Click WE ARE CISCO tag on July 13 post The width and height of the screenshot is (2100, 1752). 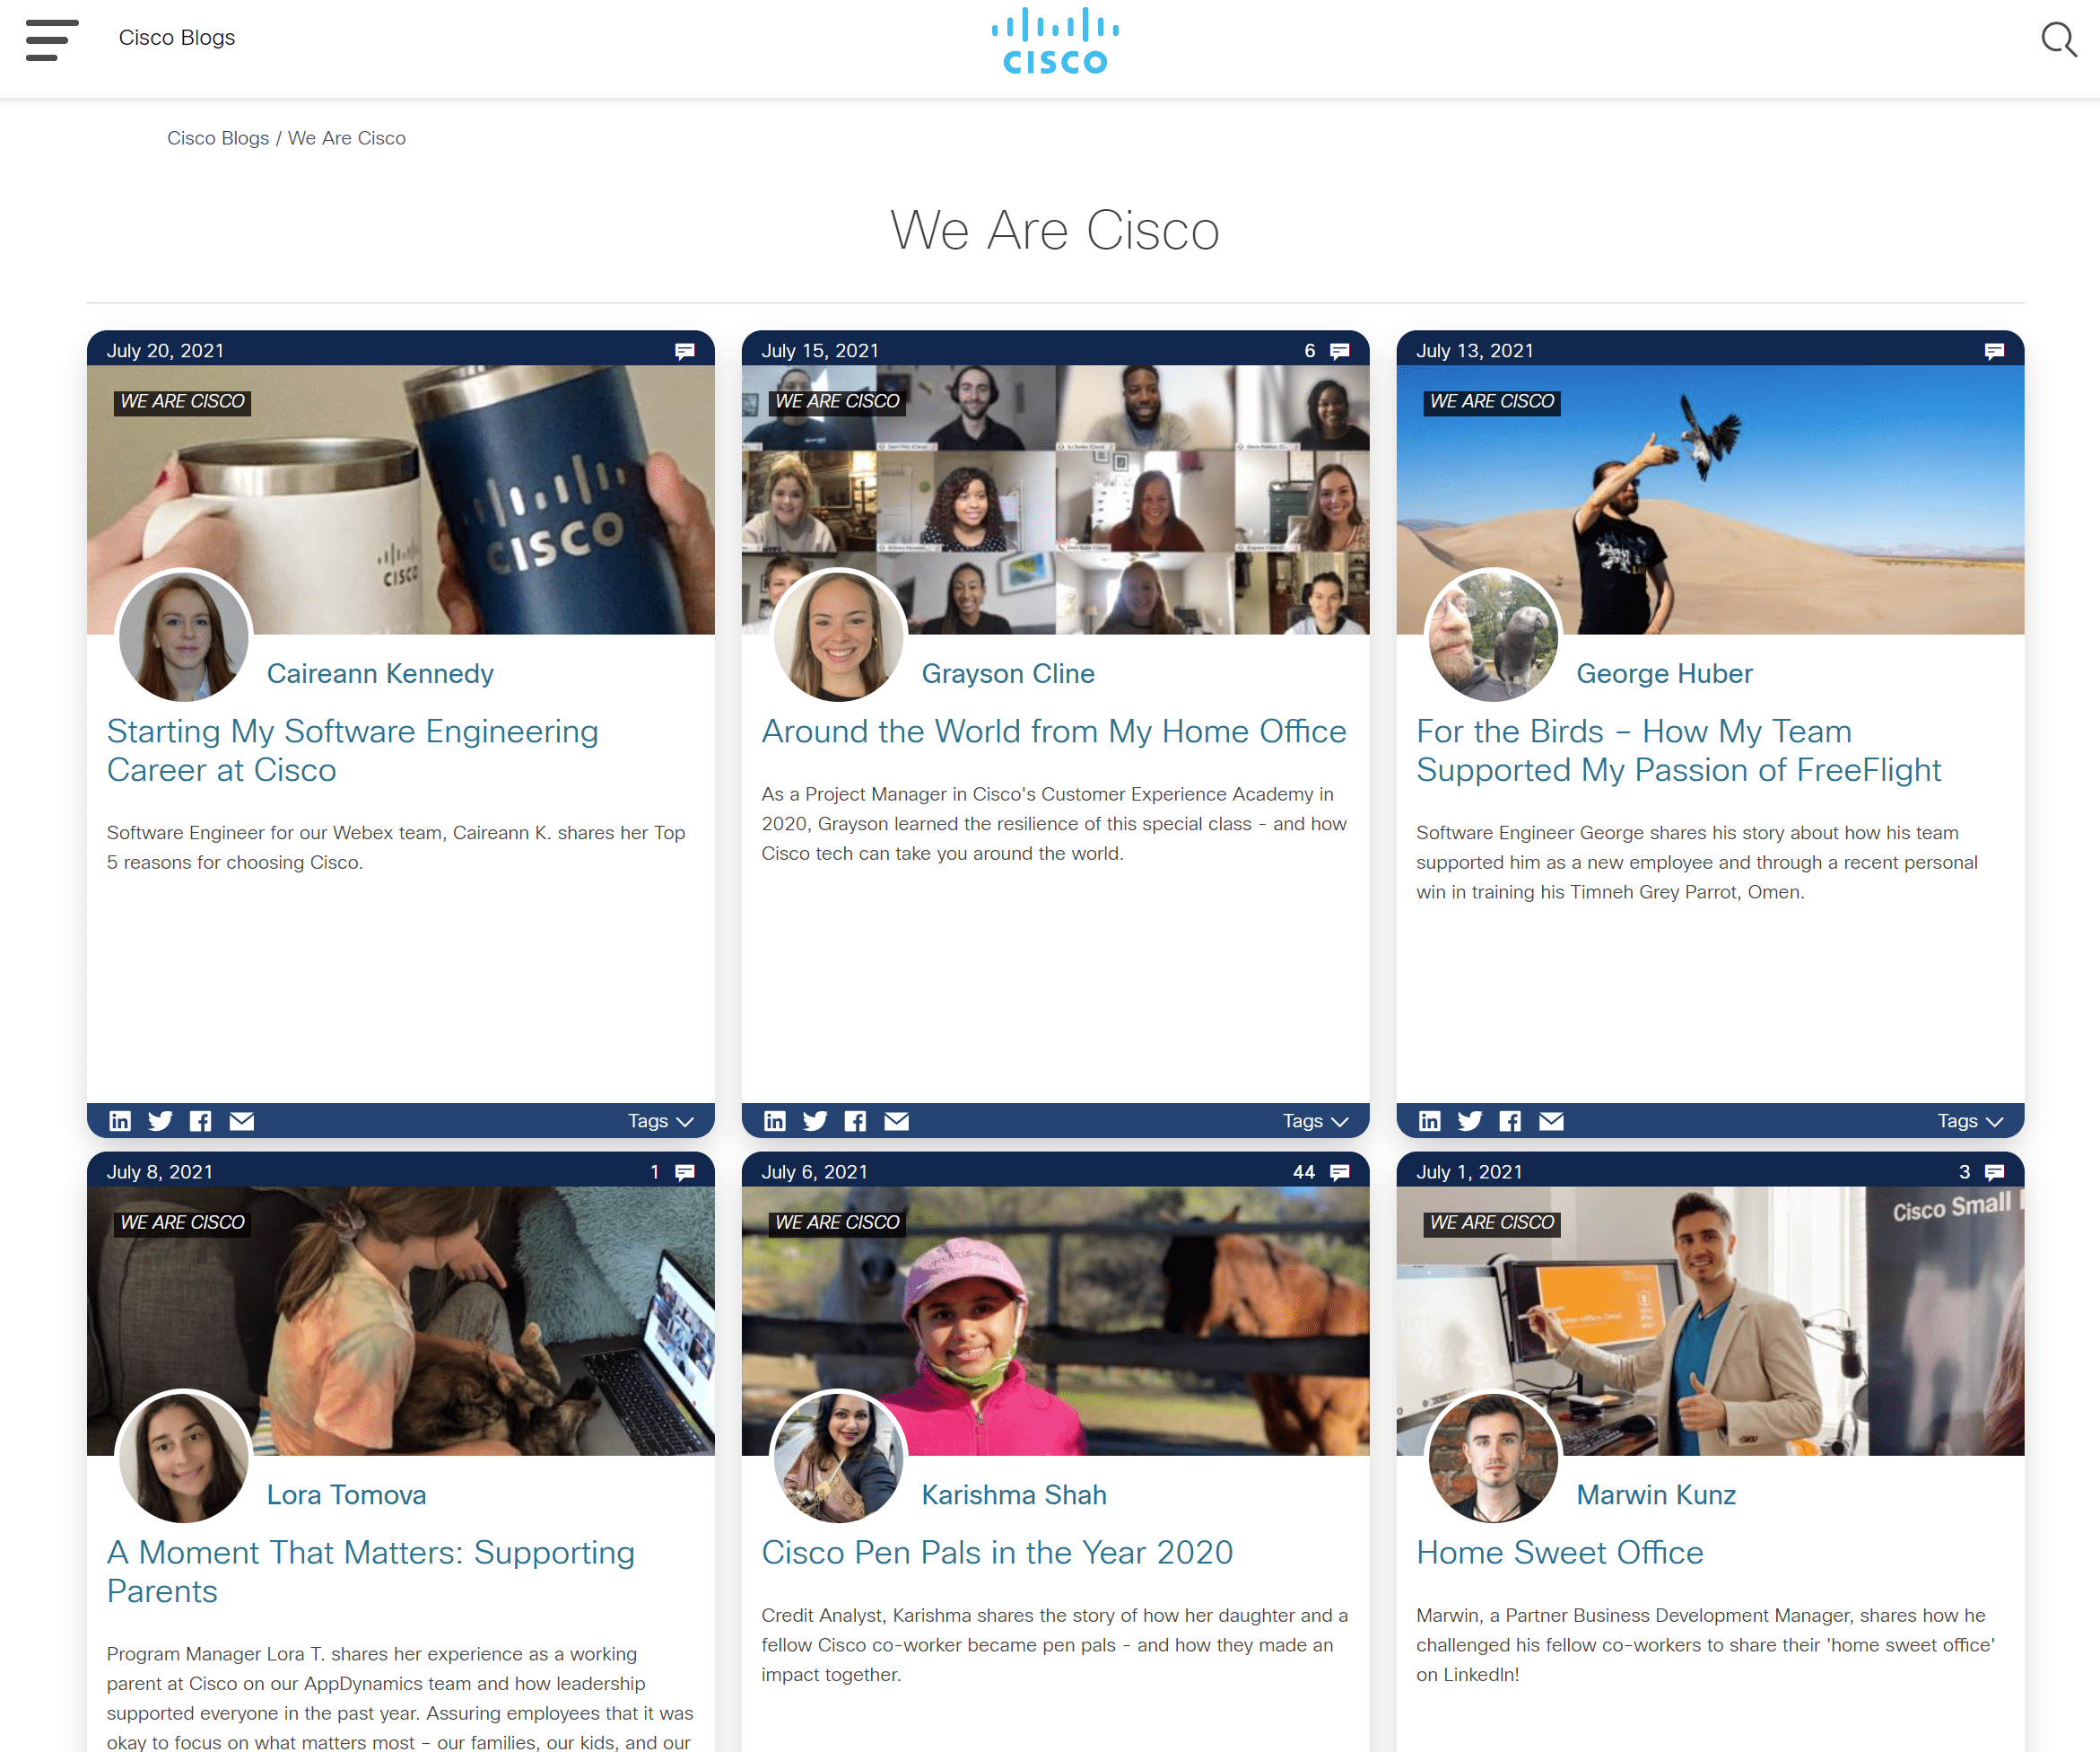pyautogui.click(x=1492, y=402)
